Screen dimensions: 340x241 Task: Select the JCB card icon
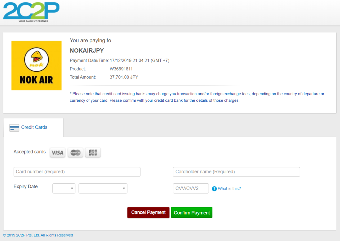[x=93, y=153]
